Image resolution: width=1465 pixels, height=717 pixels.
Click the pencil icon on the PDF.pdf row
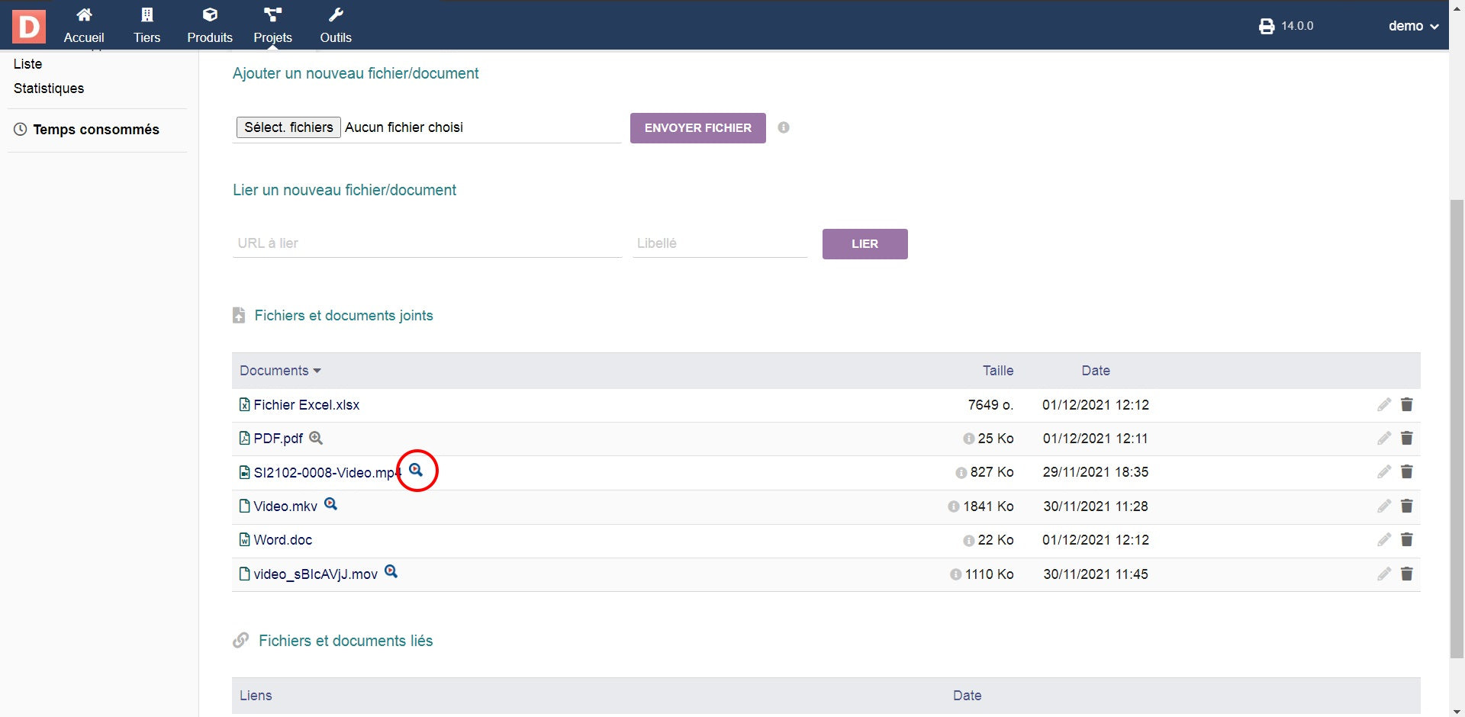point(1383,439)
